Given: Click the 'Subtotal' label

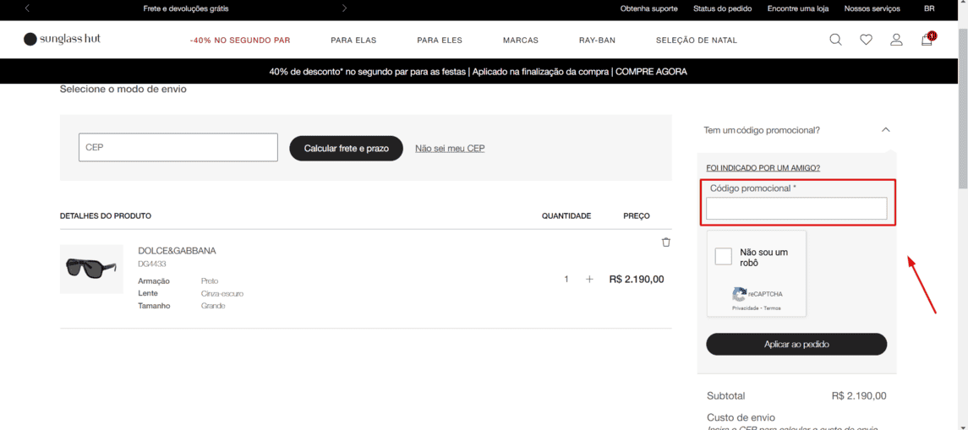Looking at the screenshot, I should coord(726,396).
